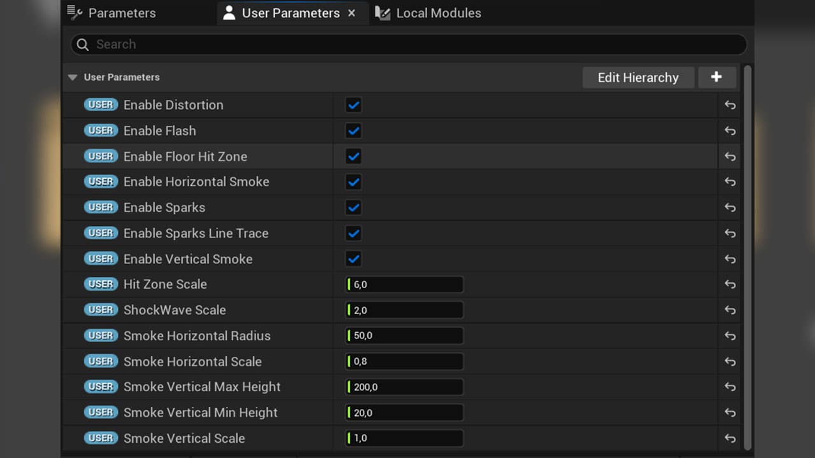Reset ShockWave Scale using the revert arrow
This screenshot has width=815, height=458.
tap(730, 310)
